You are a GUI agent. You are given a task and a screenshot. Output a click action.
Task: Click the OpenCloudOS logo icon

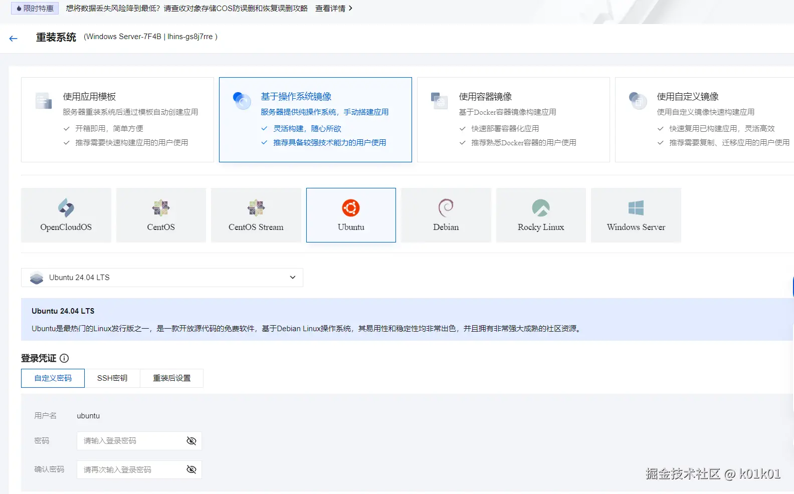[x=66, y=207]
